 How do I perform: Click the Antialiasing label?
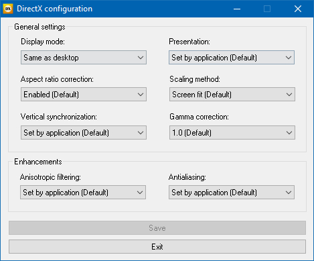coord(187,177)
